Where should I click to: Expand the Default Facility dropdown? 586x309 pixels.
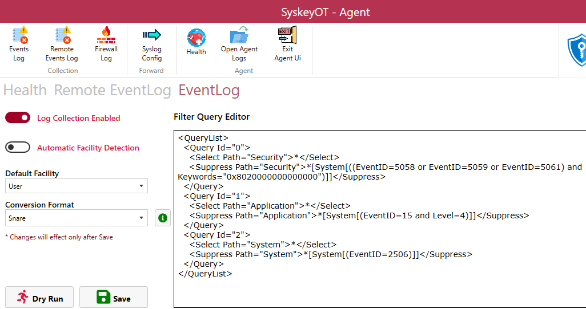tap(77, 186)
